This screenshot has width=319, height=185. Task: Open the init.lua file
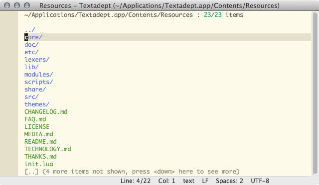(x=39, y=164)
